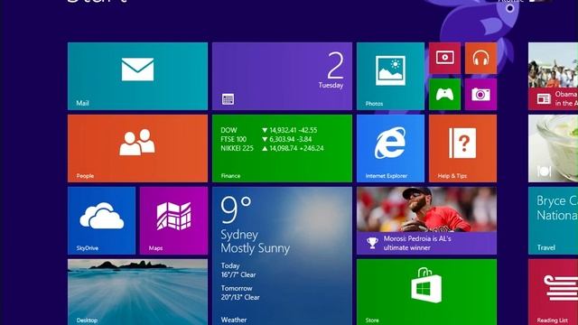The image size is (578, 325).
Task: Open the Video tile
Action: [x=444, y=58]
